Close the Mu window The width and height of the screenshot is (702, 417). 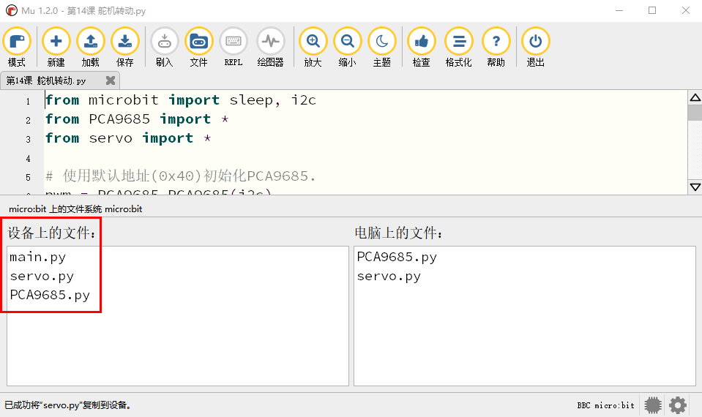click(685, 10)
